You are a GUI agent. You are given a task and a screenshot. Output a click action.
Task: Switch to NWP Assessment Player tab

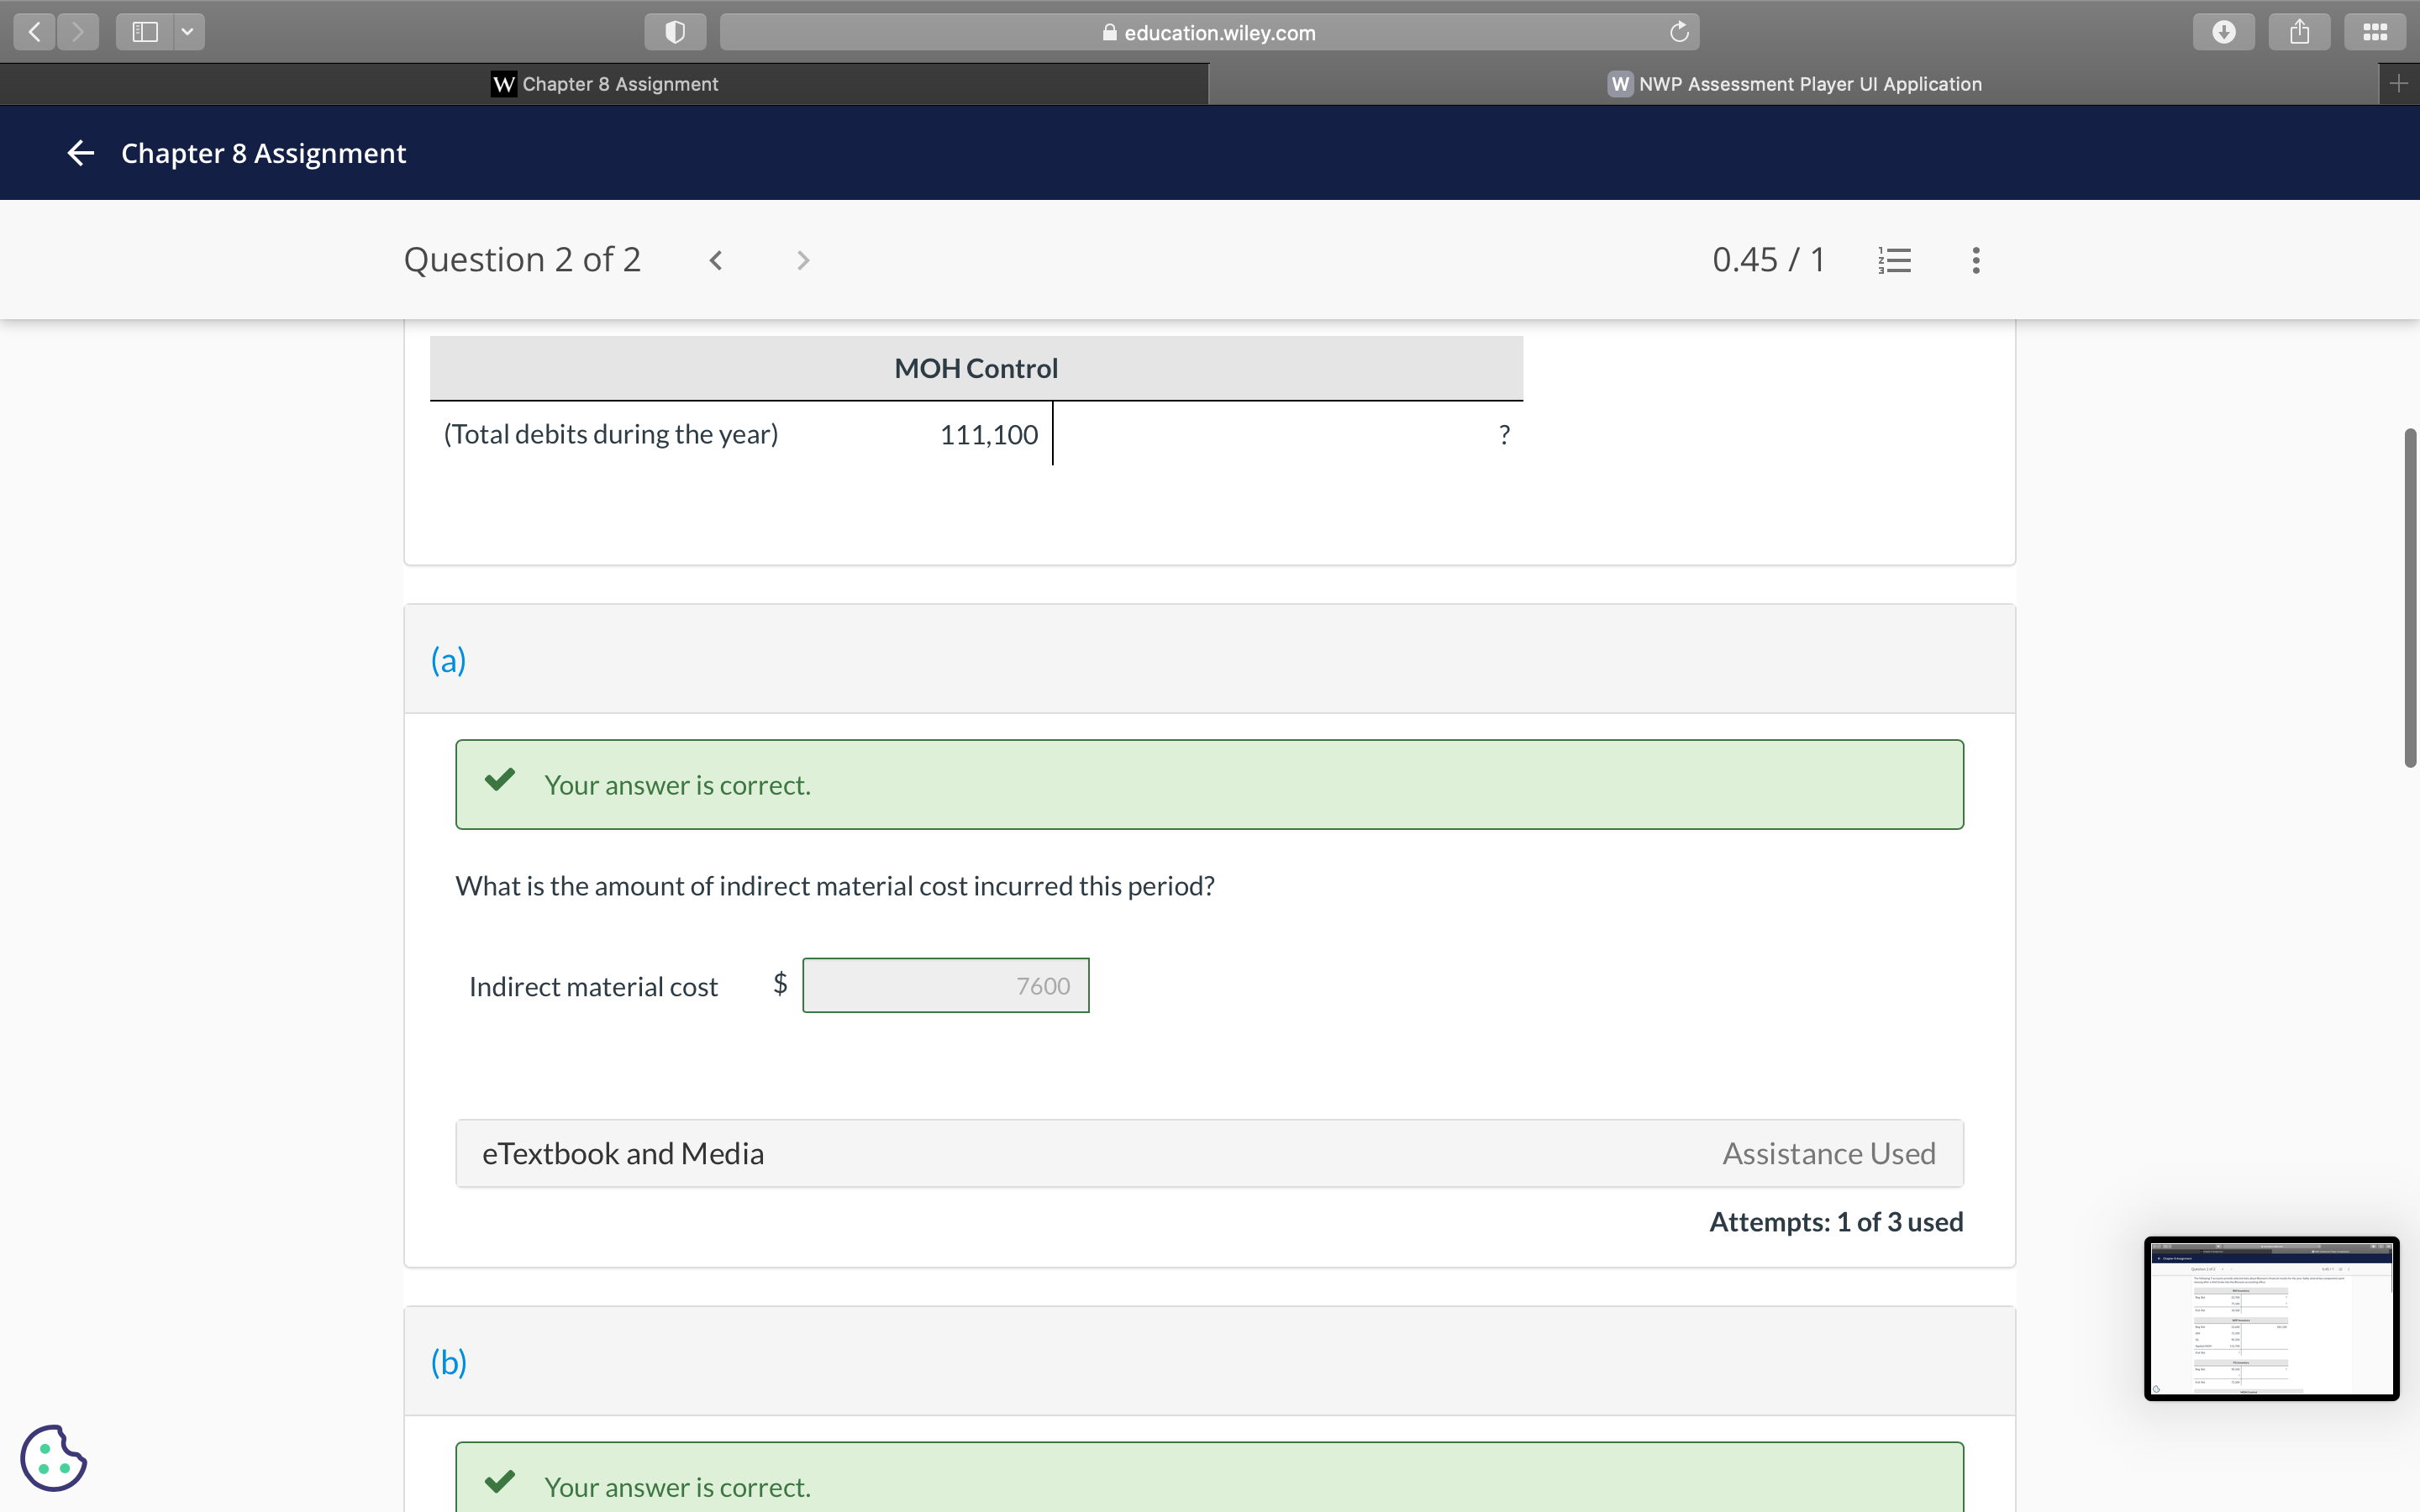point(1794,84)
